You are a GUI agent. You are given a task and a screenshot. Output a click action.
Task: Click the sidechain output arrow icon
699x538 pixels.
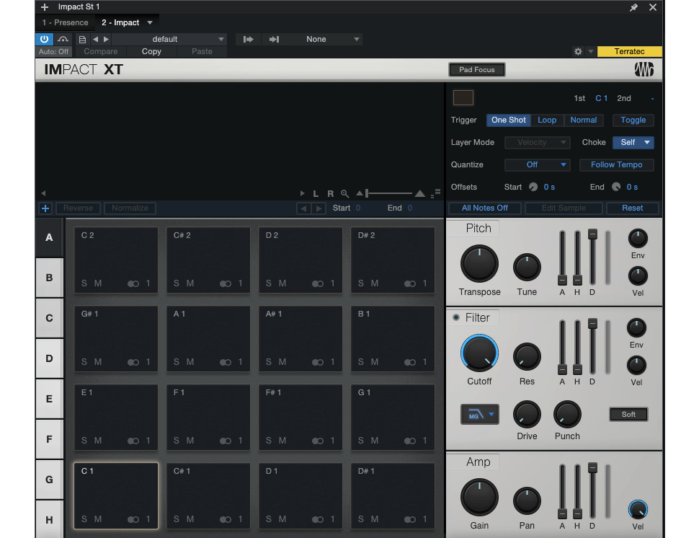click(x=274, y=39)
